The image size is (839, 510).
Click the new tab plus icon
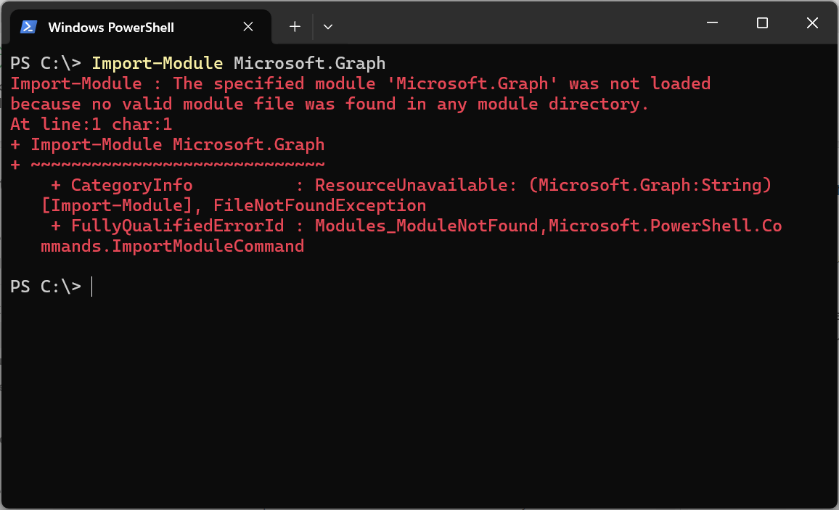(x=294, y=26)
